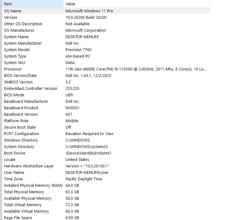Click the 64.0 GB value
Viewport: 231px width, 220px height.
(x=72, y=186)
